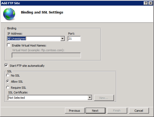154x117 pixels.
Task: Proceed by clicking Next
Action: pos(96,111)
